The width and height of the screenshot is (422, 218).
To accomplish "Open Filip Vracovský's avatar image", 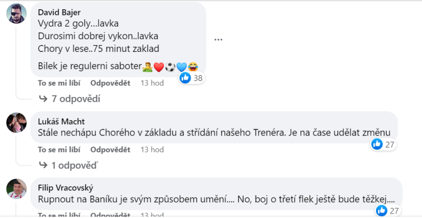I will click(x=16, y=188).
